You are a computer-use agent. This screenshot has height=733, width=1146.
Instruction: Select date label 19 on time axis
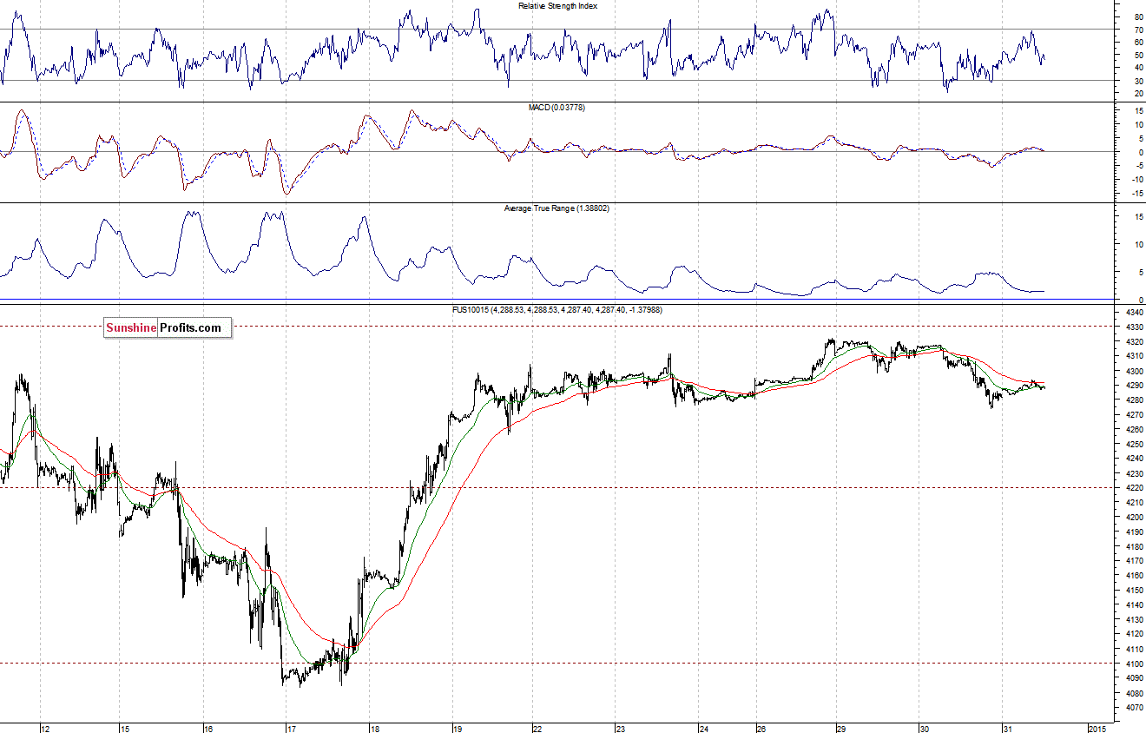[x=458, y=728]
